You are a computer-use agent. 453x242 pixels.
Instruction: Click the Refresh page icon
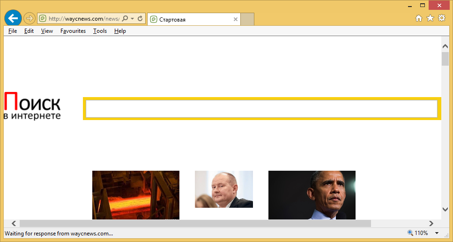(140, 19)
